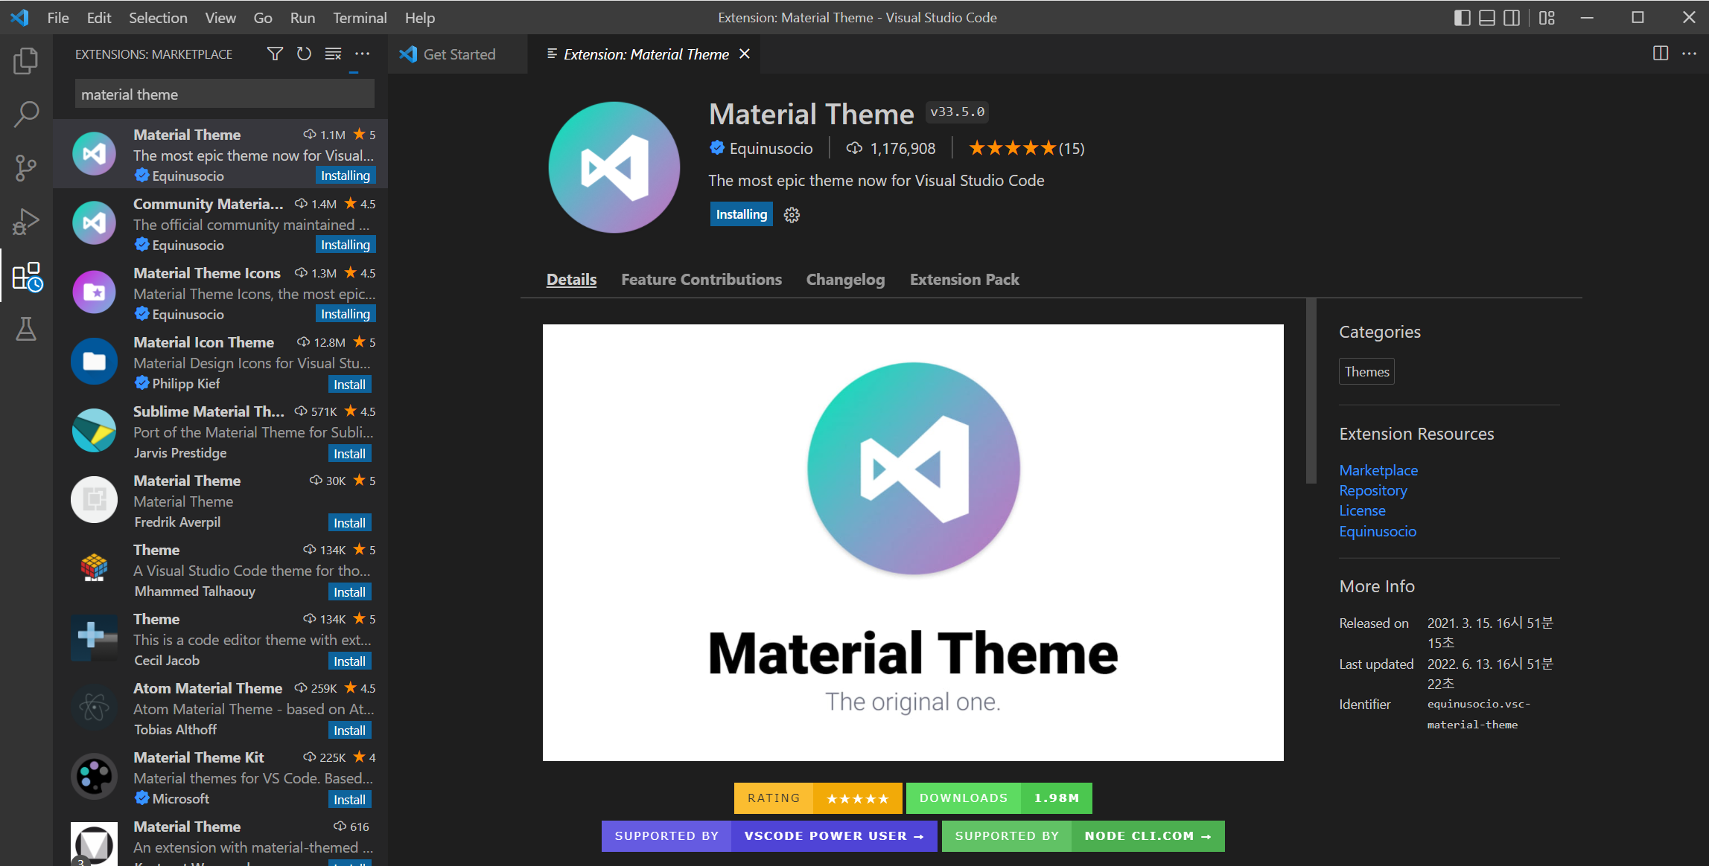Open the Run and Debug view
The image size is (1709, 866).
26,222
